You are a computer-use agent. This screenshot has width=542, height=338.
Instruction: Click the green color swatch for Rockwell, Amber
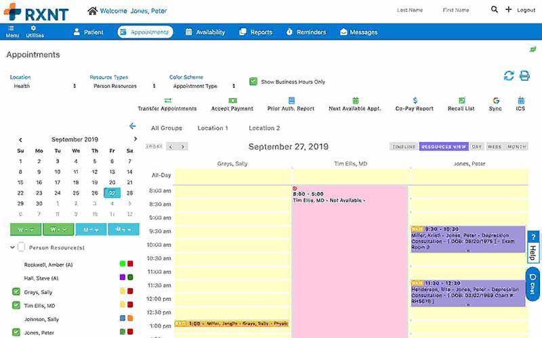[x=123, y=264]
